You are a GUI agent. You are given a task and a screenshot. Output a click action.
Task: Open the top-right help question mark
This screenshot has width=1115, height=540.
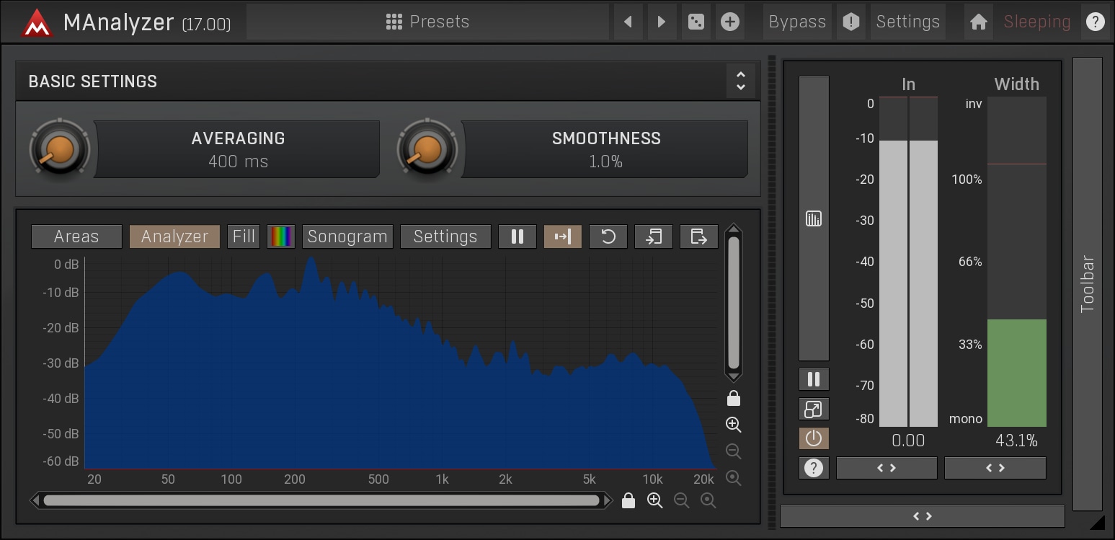pyautogui.click(x=1095, y=22)
